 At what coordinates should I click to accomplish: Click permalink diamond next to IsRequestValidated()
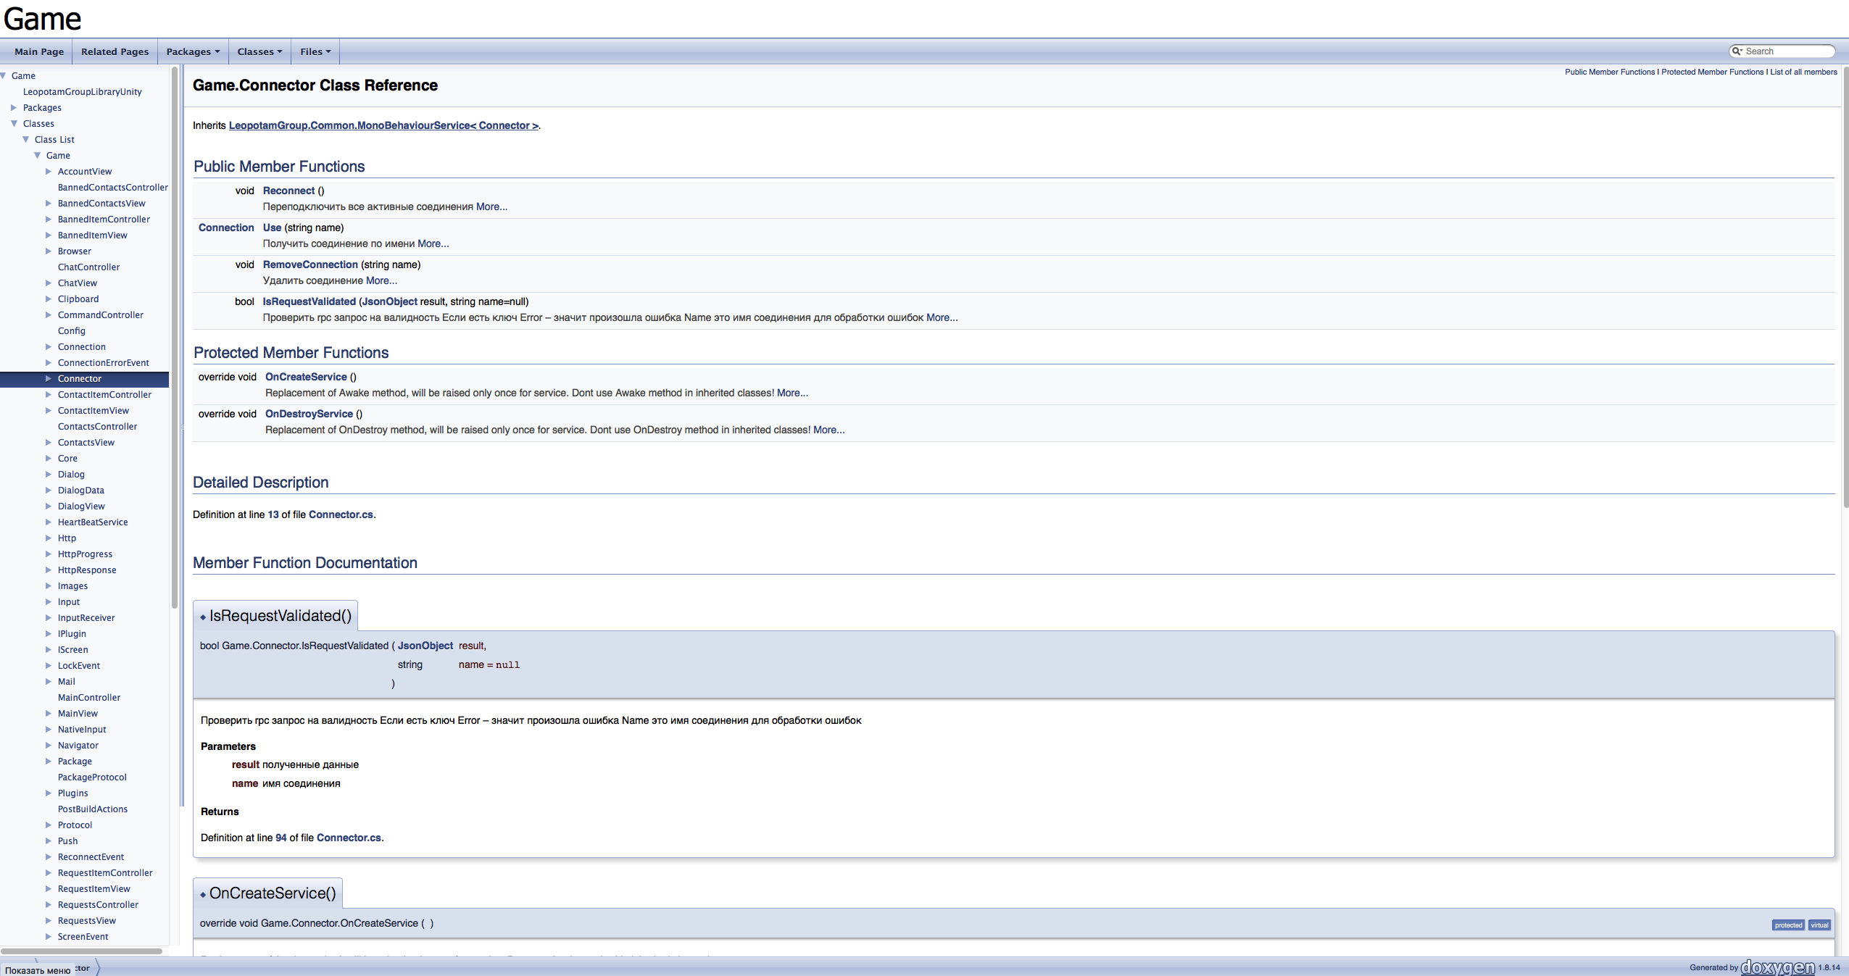203,617
